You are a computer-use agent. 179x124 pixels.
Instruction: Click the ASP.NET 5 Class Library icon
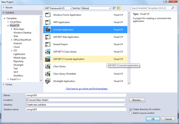click(48, 51)
